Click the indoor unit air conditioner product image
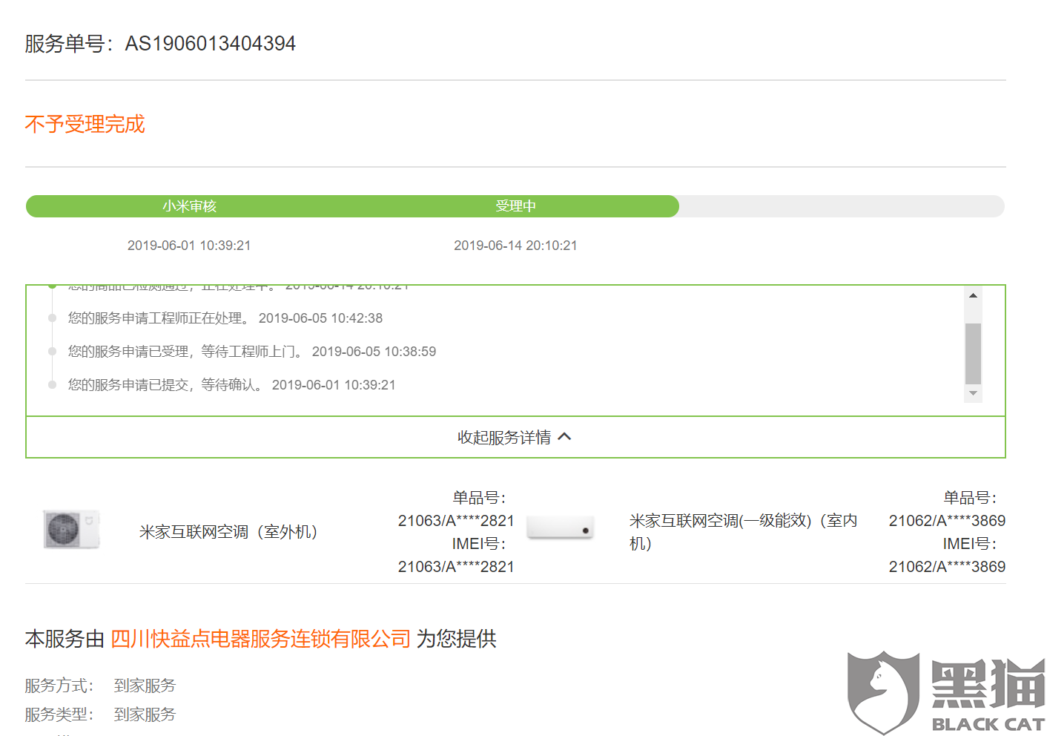The width and height of the screenshot is (1047, 736). pos(561,528)
